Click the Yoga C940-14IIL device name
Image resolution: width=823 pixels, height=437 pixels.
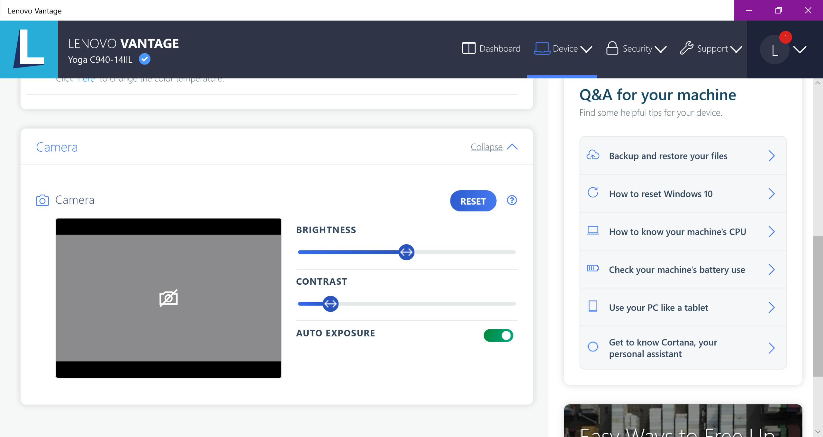coord(100,60)
